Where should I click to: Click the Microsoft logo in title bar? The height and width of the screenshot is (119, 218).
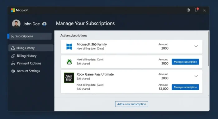click(x=13, y=10)
